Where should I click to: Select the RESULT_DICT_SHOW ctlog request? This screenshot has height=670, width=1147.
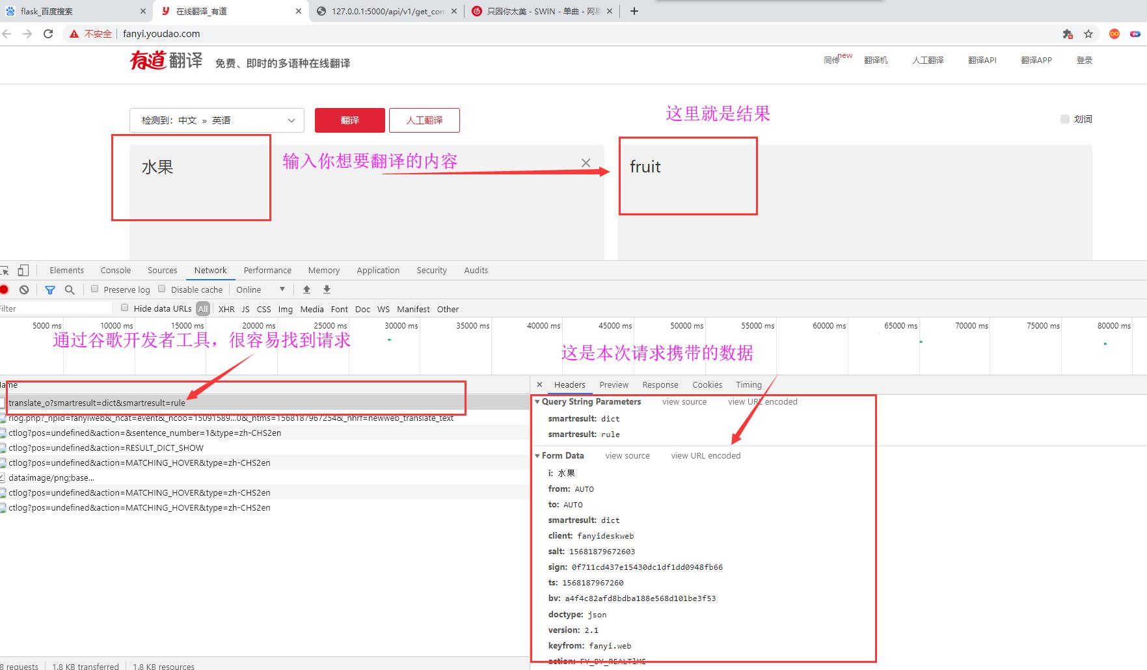[x=264, y=448]
